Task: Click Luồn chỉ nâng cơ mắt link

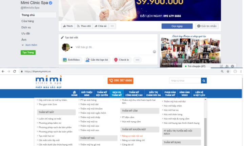Action: pos(50,119)
